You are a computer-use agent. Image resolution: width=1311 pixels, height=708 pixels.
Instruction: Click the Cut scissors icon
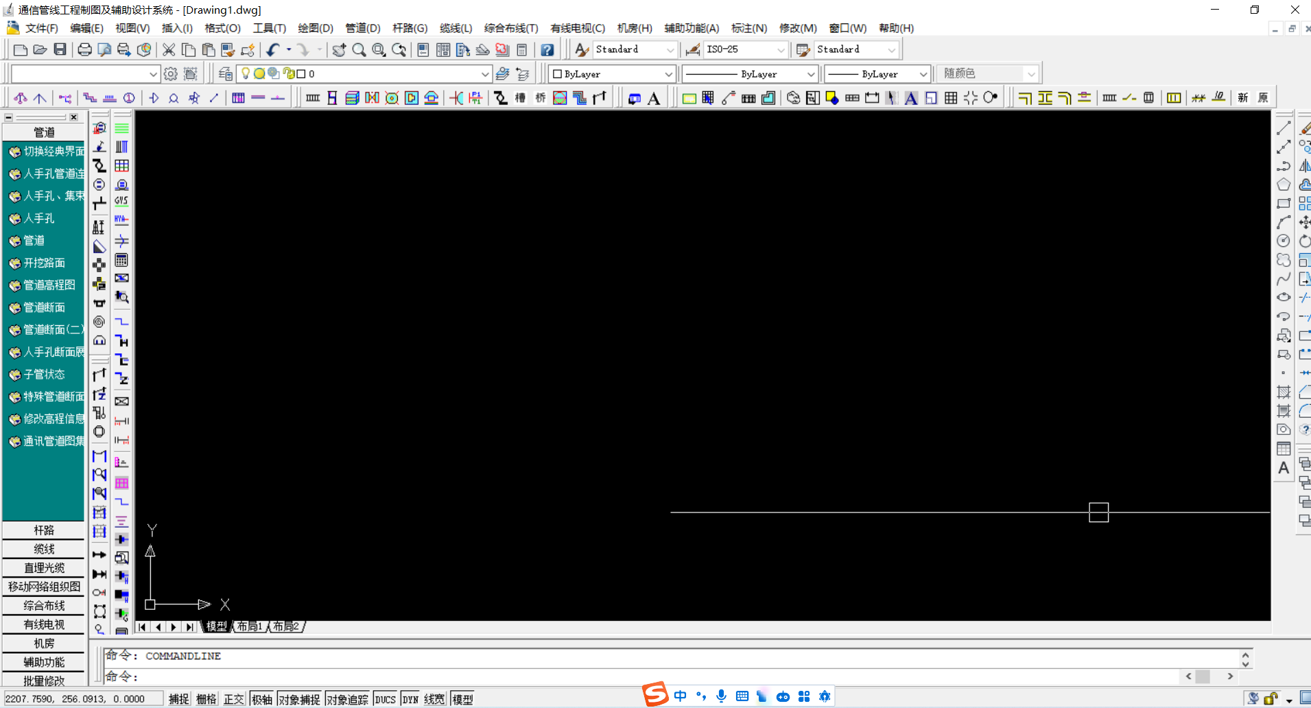click(x=168, y=49)
